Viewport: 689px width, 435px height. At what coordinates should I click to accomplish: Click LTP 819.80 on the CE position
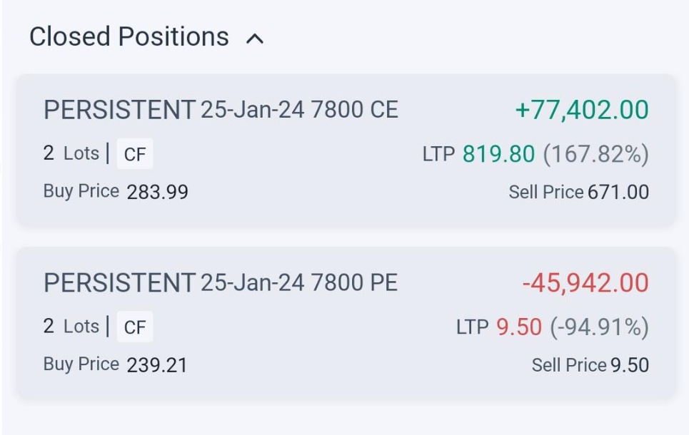498,153
